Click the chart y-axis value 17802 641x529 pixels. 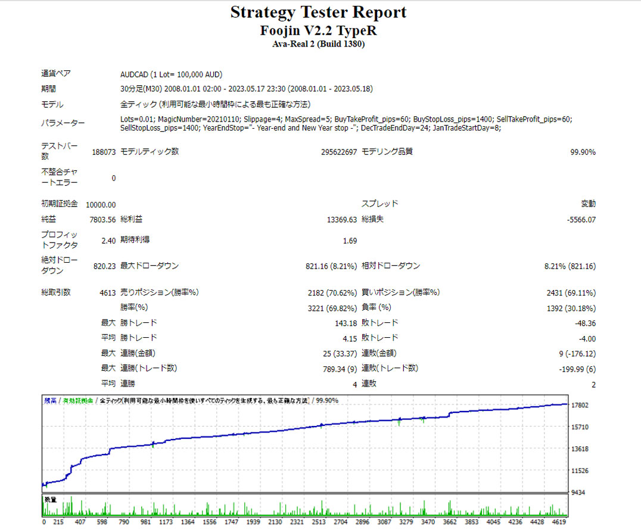point(580,405)
